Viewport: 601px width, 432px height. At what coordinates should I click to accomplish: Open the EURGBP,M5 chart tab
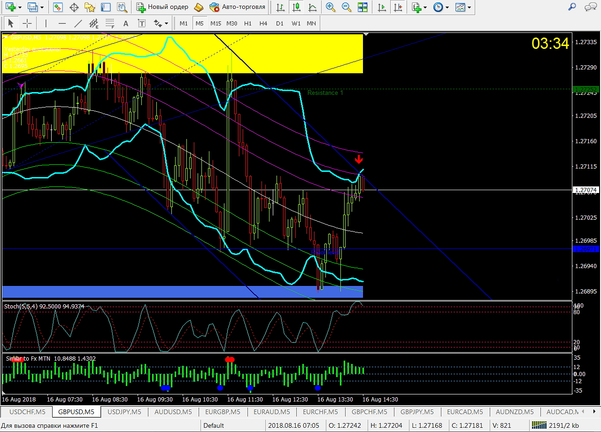click(223, 412)
